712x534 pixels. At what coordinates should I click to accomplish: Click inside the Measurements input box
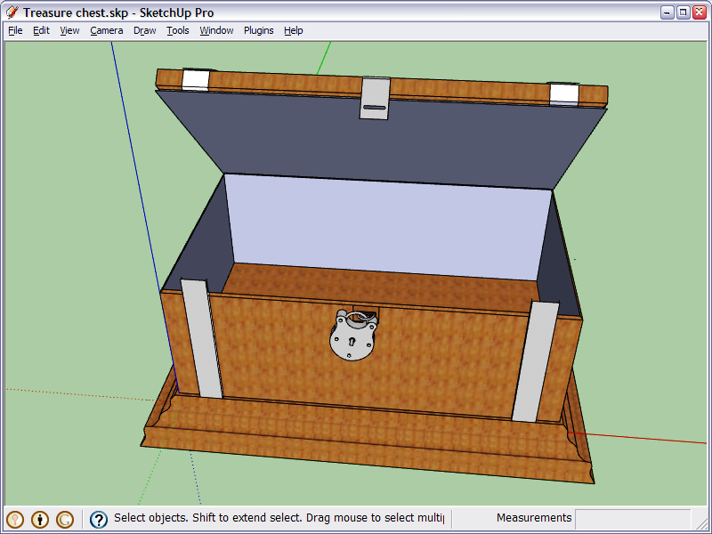point(632,518)
